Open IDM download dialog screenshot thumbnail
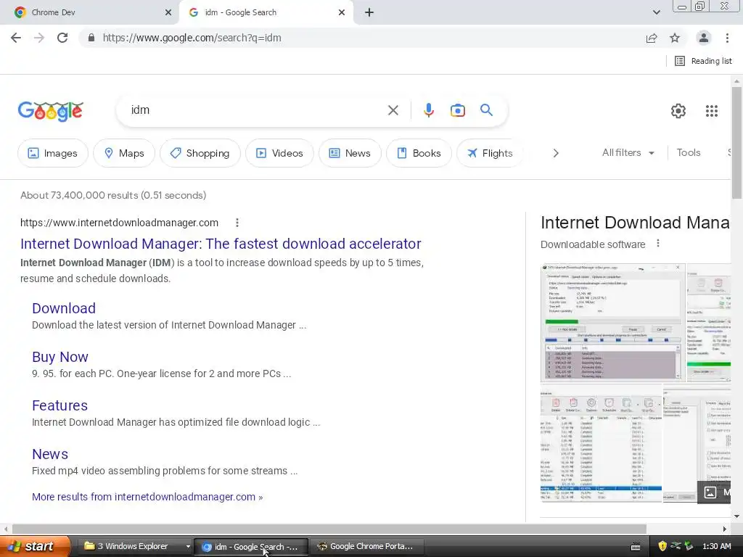 click(x=612, y=323)
